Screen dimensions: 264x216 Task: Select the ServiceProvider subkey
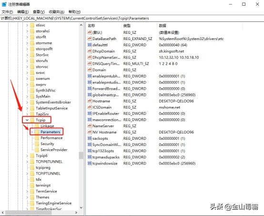click(x=54, y=150)
